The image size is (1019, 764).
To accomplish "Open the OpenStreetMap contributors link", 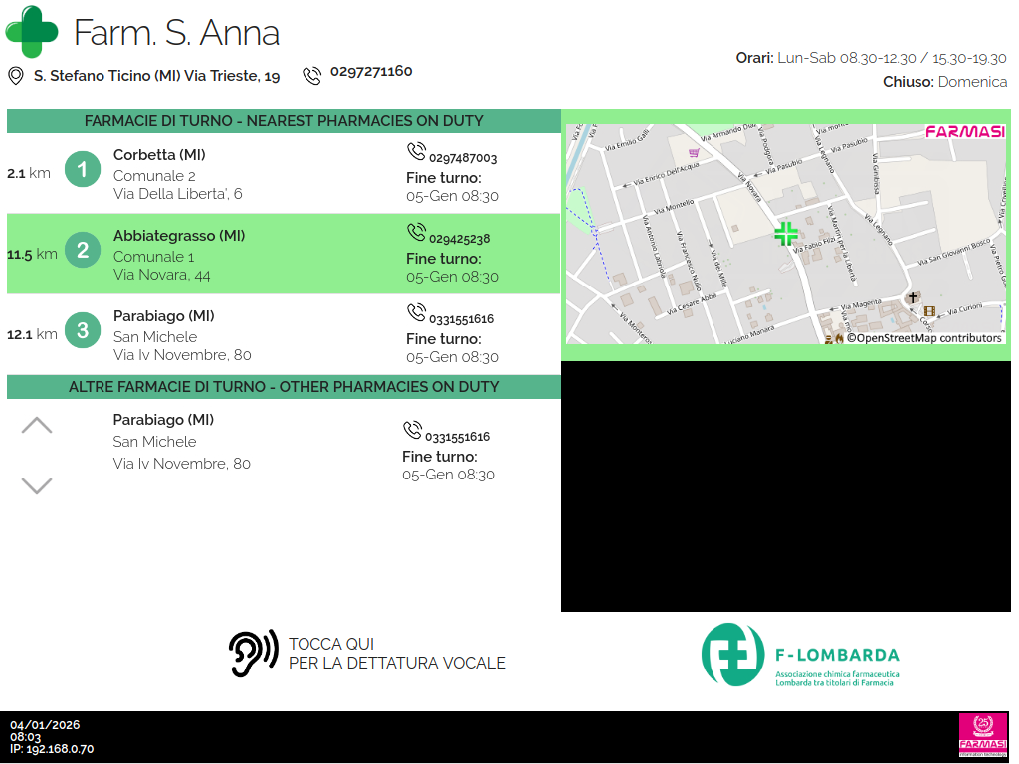I will (923, 338).
